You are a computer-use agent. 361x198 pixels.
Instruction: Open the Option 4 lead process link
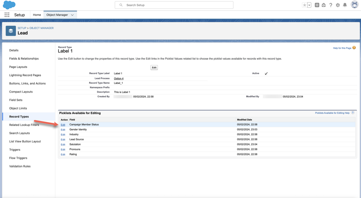point(119,79)
